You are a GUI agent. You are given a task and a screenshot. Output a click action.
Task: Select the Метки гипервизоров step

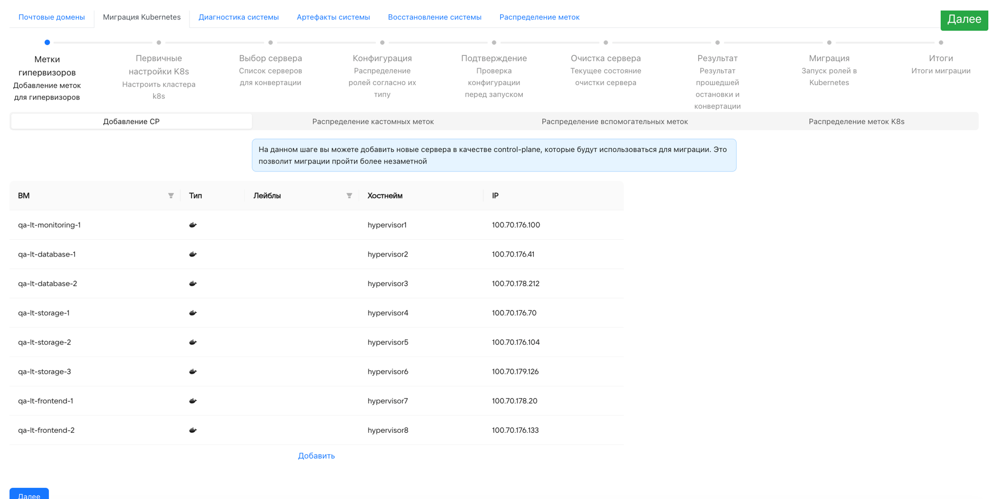[47, 72]
